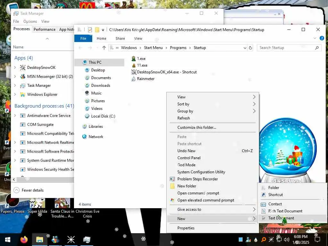Switch to the View ribbon tab
328x246 pixels.
click(x=138, y=38)
